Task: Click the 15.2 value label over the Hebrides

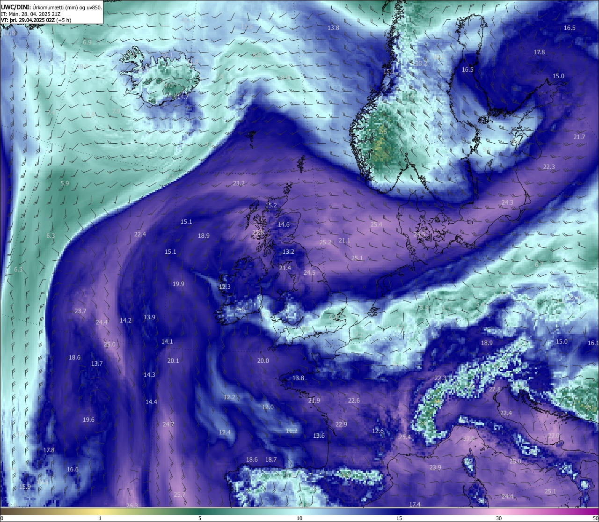Action: pyautogui.click(x=271, y=205)
